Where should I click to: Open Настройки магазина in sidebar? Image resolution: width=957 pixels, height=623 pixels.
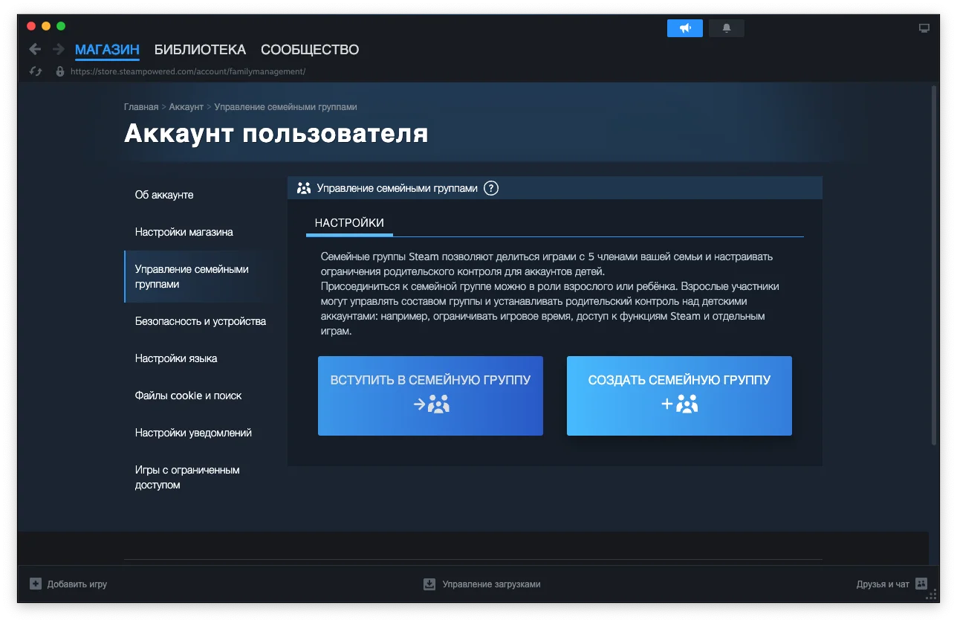pyautogui.click(x=184, y=232)
